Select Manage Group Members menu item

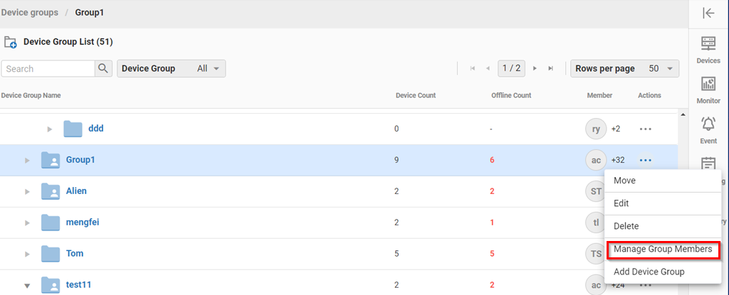(662, 250)
